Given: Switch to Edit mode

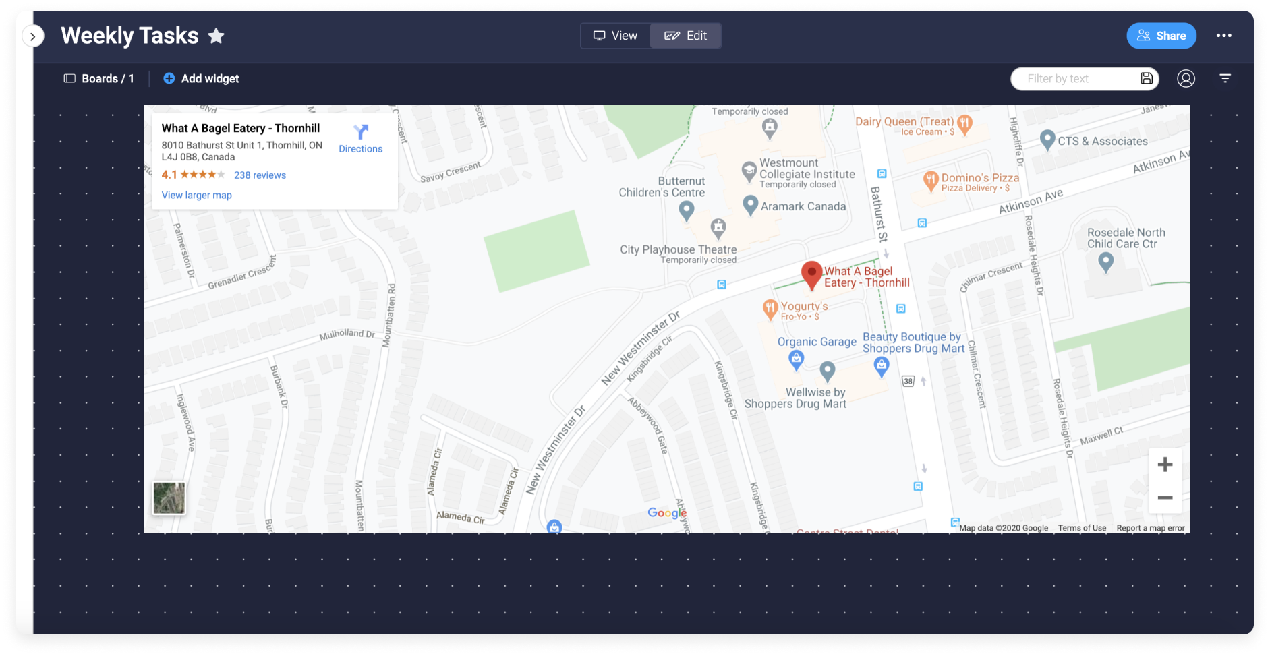Looking at the screenshot, I should point(686,36).
